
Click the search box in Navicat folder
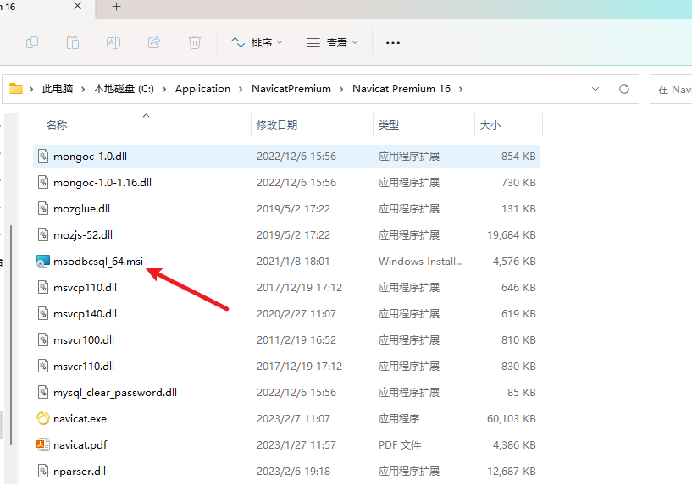click(x=672, y=90)
